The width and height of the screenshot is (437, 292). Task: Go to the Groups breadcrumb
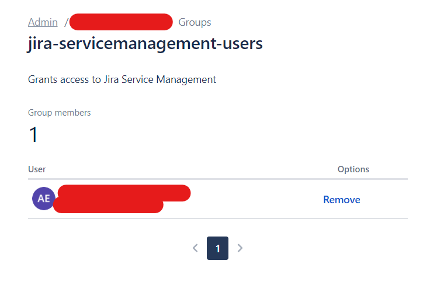point(195,22)
